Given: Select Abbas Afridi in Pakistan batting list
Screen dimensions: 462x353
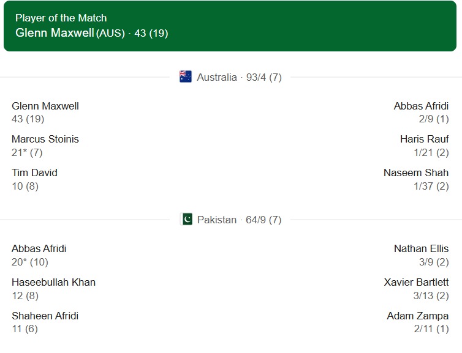Looking at the screenshot, I should click(x=39, y=248).
